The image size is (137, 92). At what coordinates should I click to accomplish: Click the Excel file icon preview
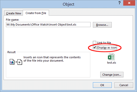point(111,56)
